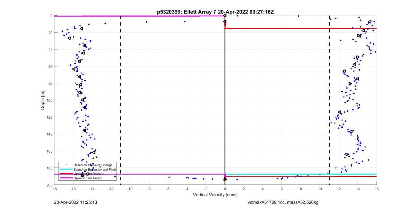416x208 pixels.
Task: Click the '6' tick label on the velocity axis
Action: 282,189
